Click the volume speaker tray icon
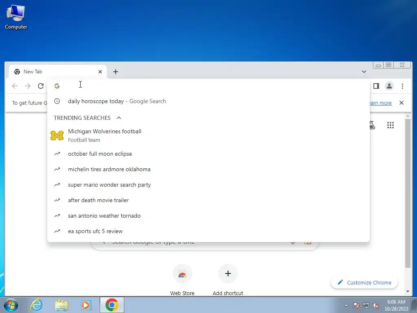Viewport: 417px width, 313px height. 376,306
